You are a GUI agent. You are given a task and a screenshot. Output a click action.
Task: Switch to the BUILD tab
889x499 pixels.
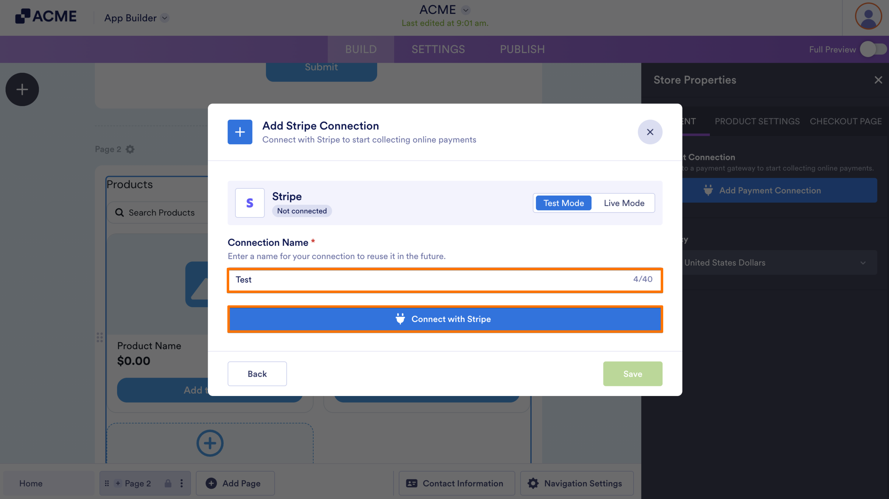point(361,49)
